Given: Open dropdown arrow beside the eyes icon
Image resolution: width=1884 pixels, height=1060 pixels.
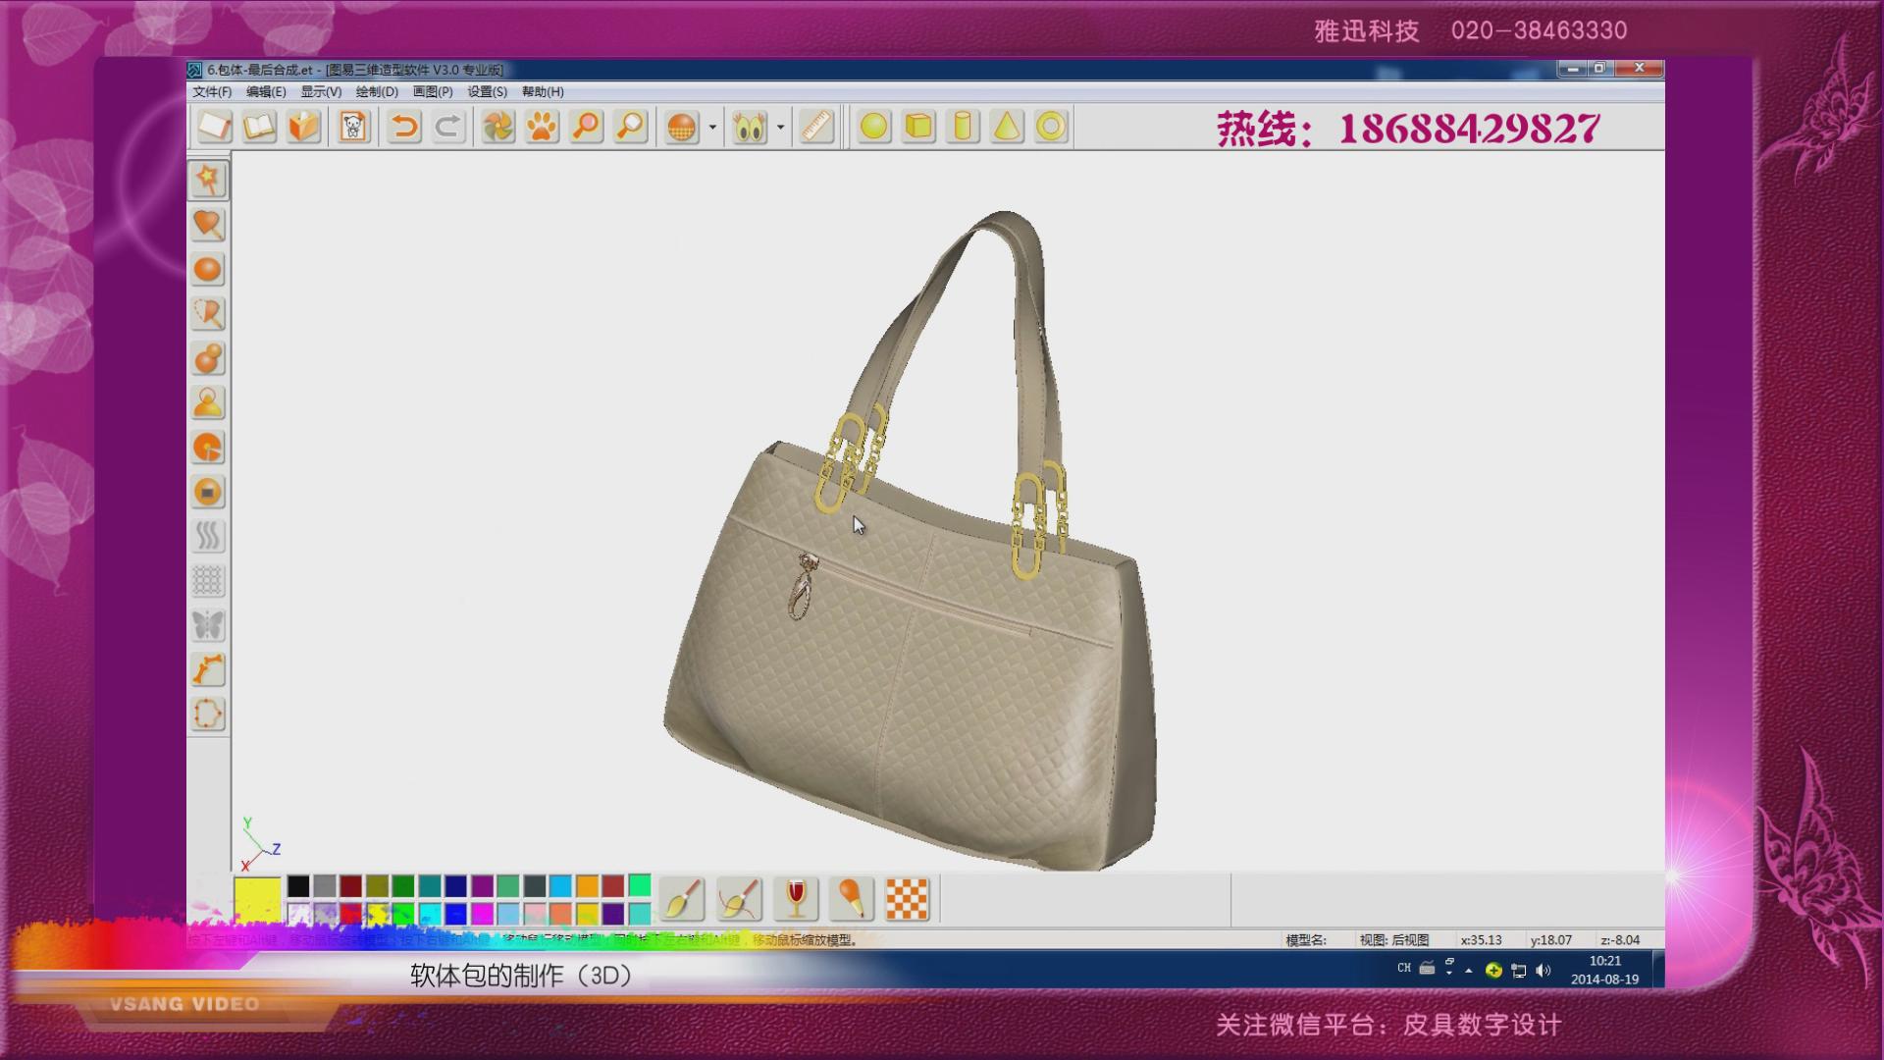Looking at the screenshot, I should coord(781,127).
